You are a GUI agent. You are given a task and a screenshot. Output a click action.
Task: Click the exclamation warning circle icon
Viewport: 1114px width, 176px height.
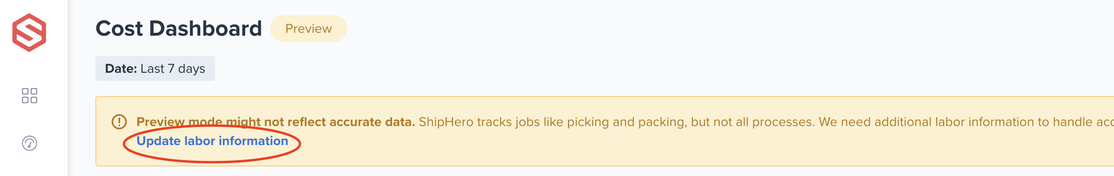(119, 122)
